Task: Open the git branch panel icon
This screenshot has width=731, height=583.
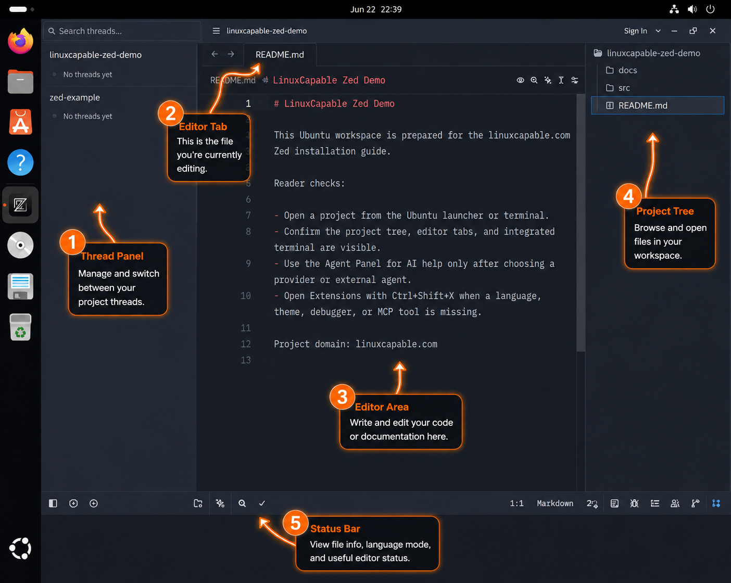Action: click(x=695, y=503)
